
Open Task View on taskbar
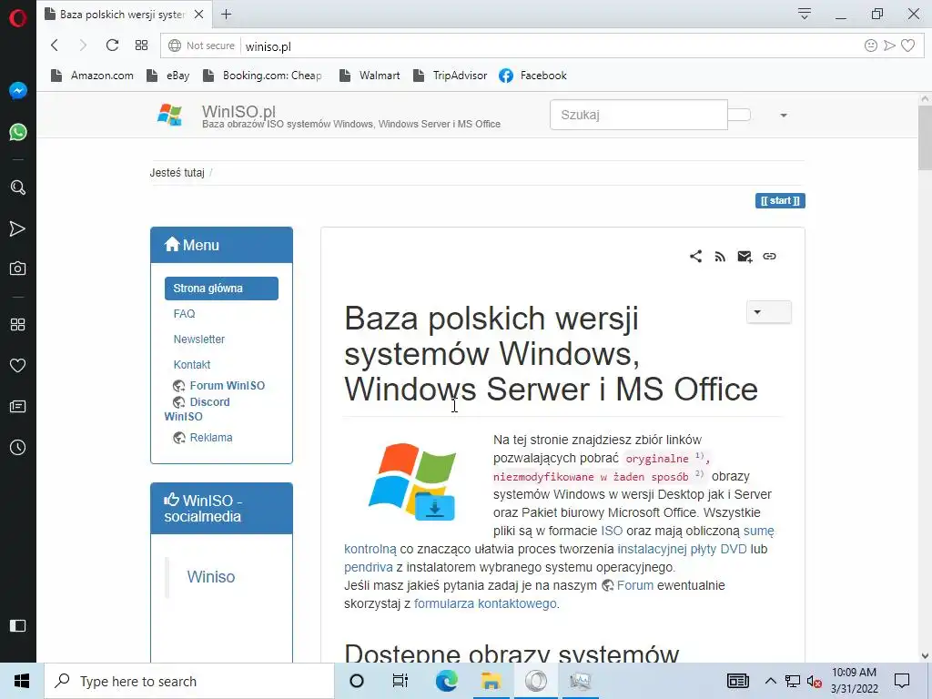point(400,681)
